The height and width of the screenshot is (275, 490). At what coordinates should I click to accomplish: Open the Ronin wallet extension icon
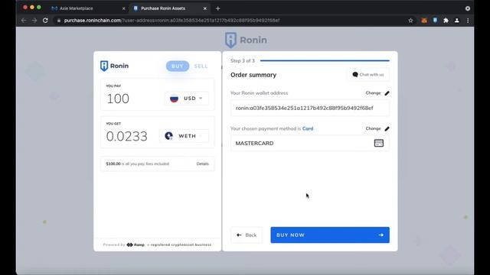coord(435,21)
